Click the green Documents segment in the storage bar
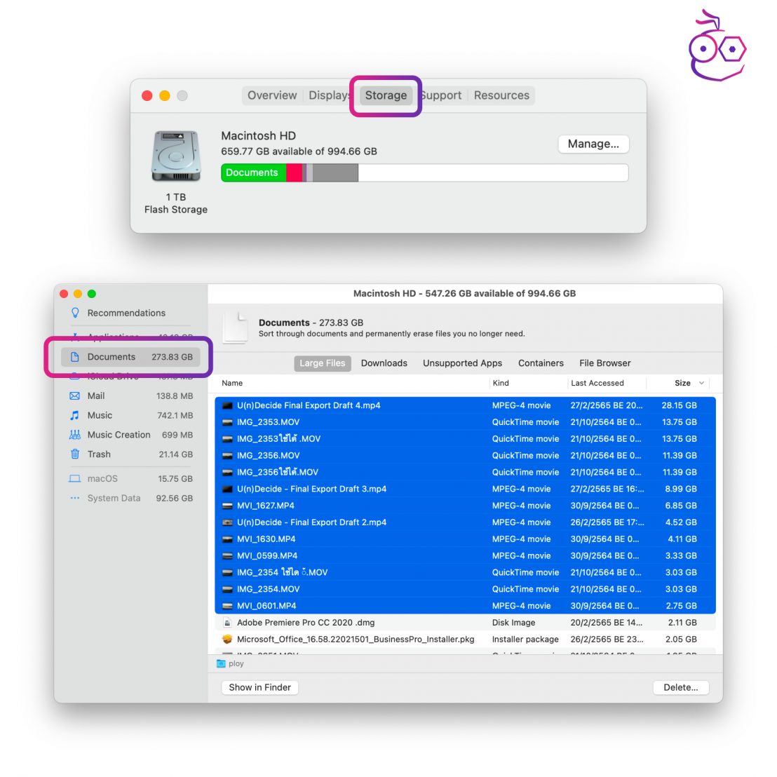Screen dimensions: 777x777 [254, 172]
